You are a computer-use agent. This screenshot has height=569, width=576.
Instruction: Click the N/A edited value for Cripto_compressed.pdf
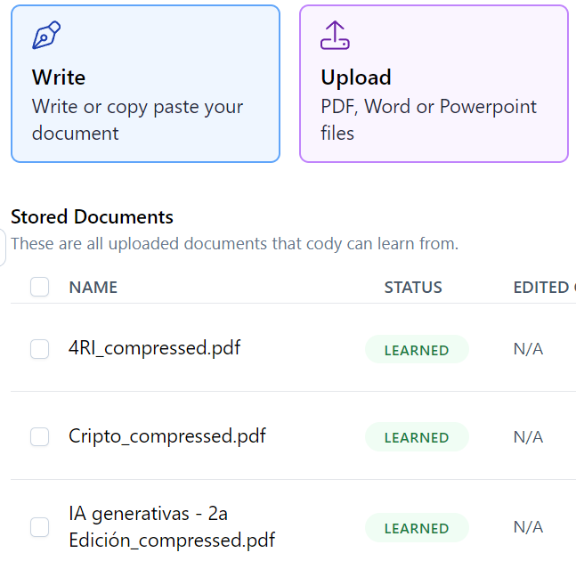(x=528, y=437)
